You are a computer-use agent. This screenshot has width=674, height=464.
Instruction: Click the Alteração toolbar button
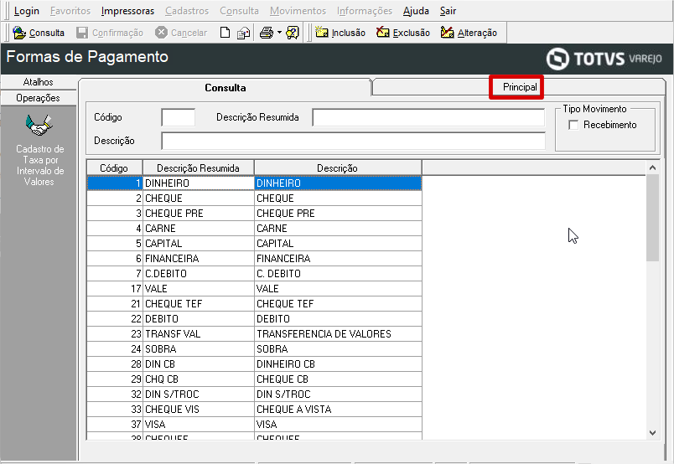pos(469,33)
